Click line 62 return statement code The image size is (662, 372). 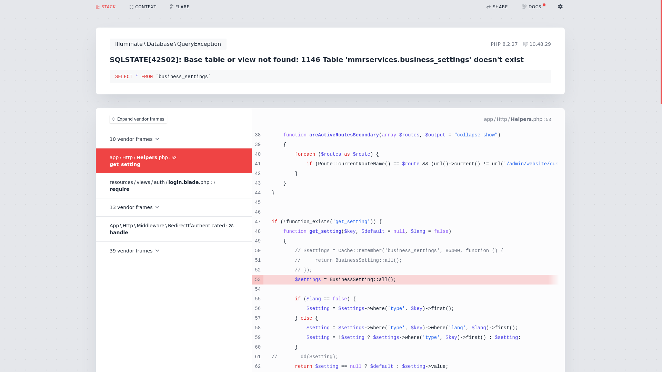click(371, 366)
